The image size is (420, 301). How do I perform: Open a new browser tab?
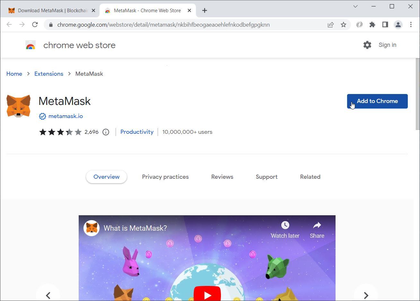pos(205,11)
